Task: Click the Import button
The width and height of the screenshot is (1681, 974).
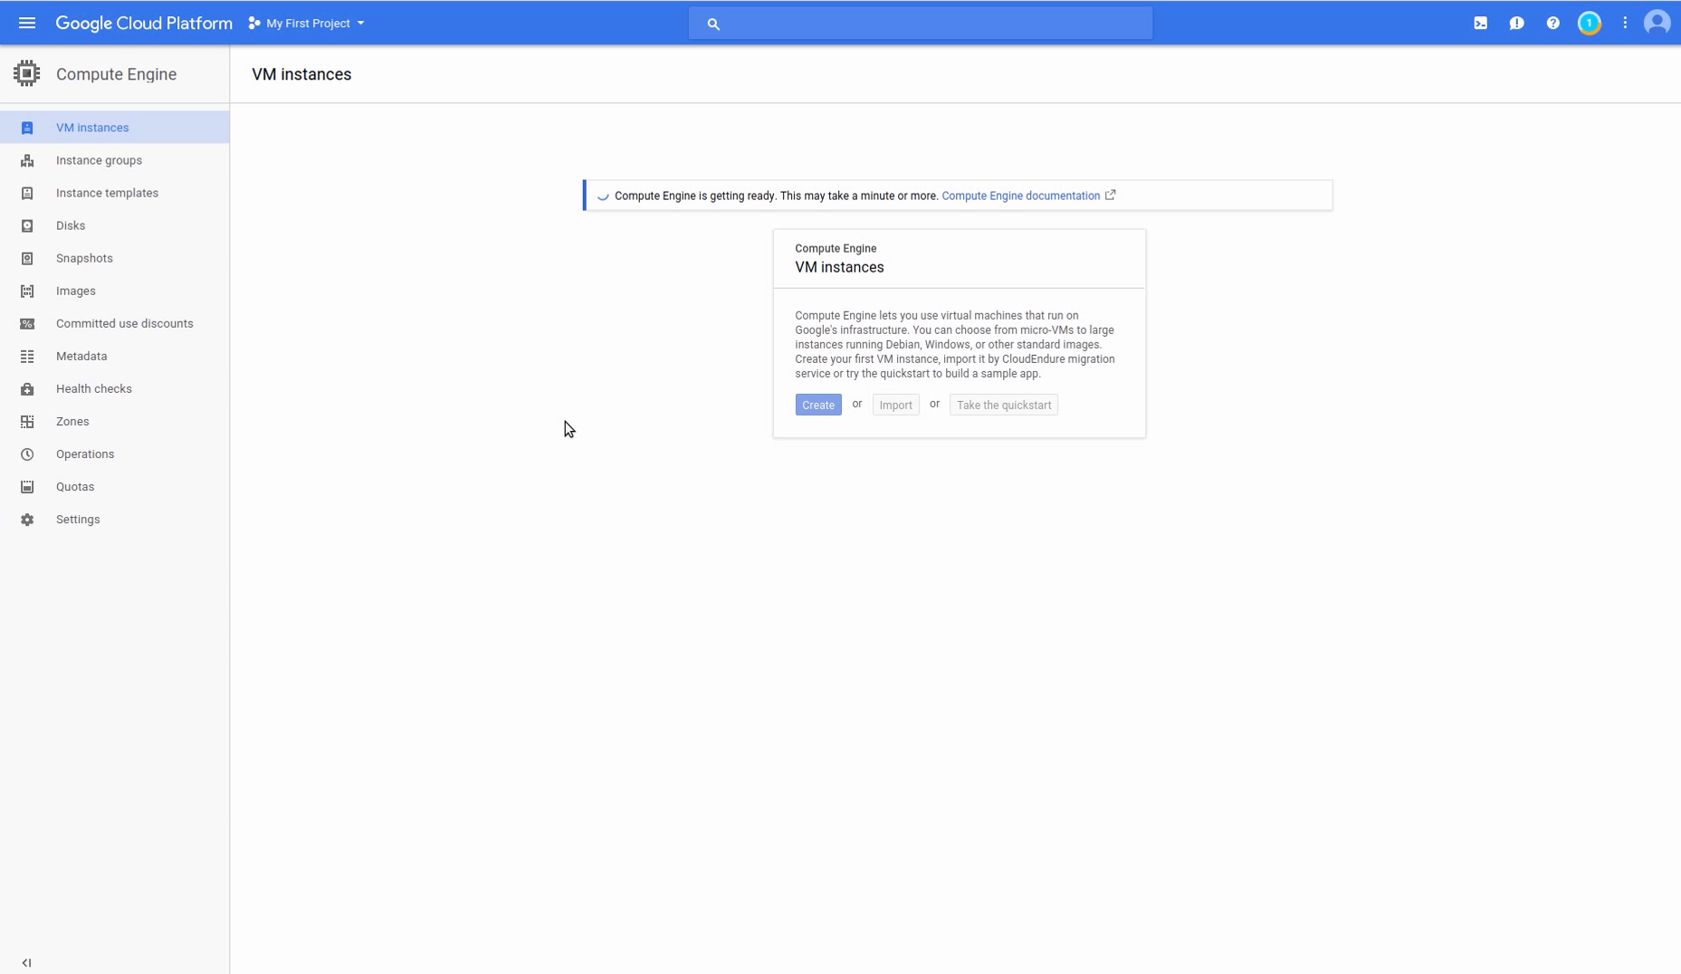Action: click(895, 405)
